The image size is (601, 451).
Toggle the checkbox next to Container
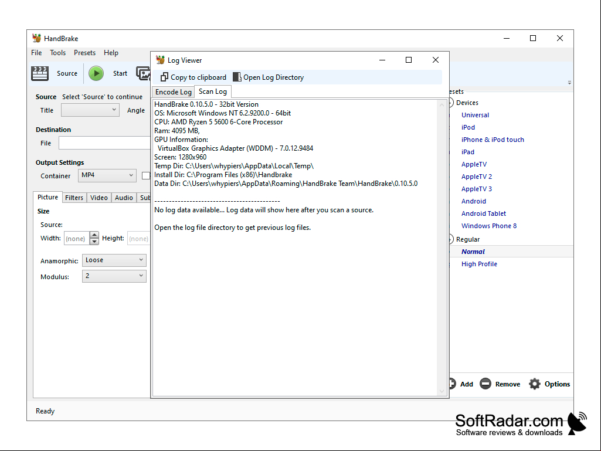tap(146, 175)
